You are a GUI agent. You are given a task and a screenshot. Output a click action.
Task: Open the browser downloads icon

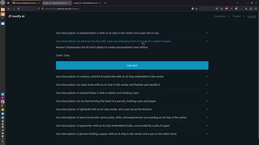tap(222, 9)
